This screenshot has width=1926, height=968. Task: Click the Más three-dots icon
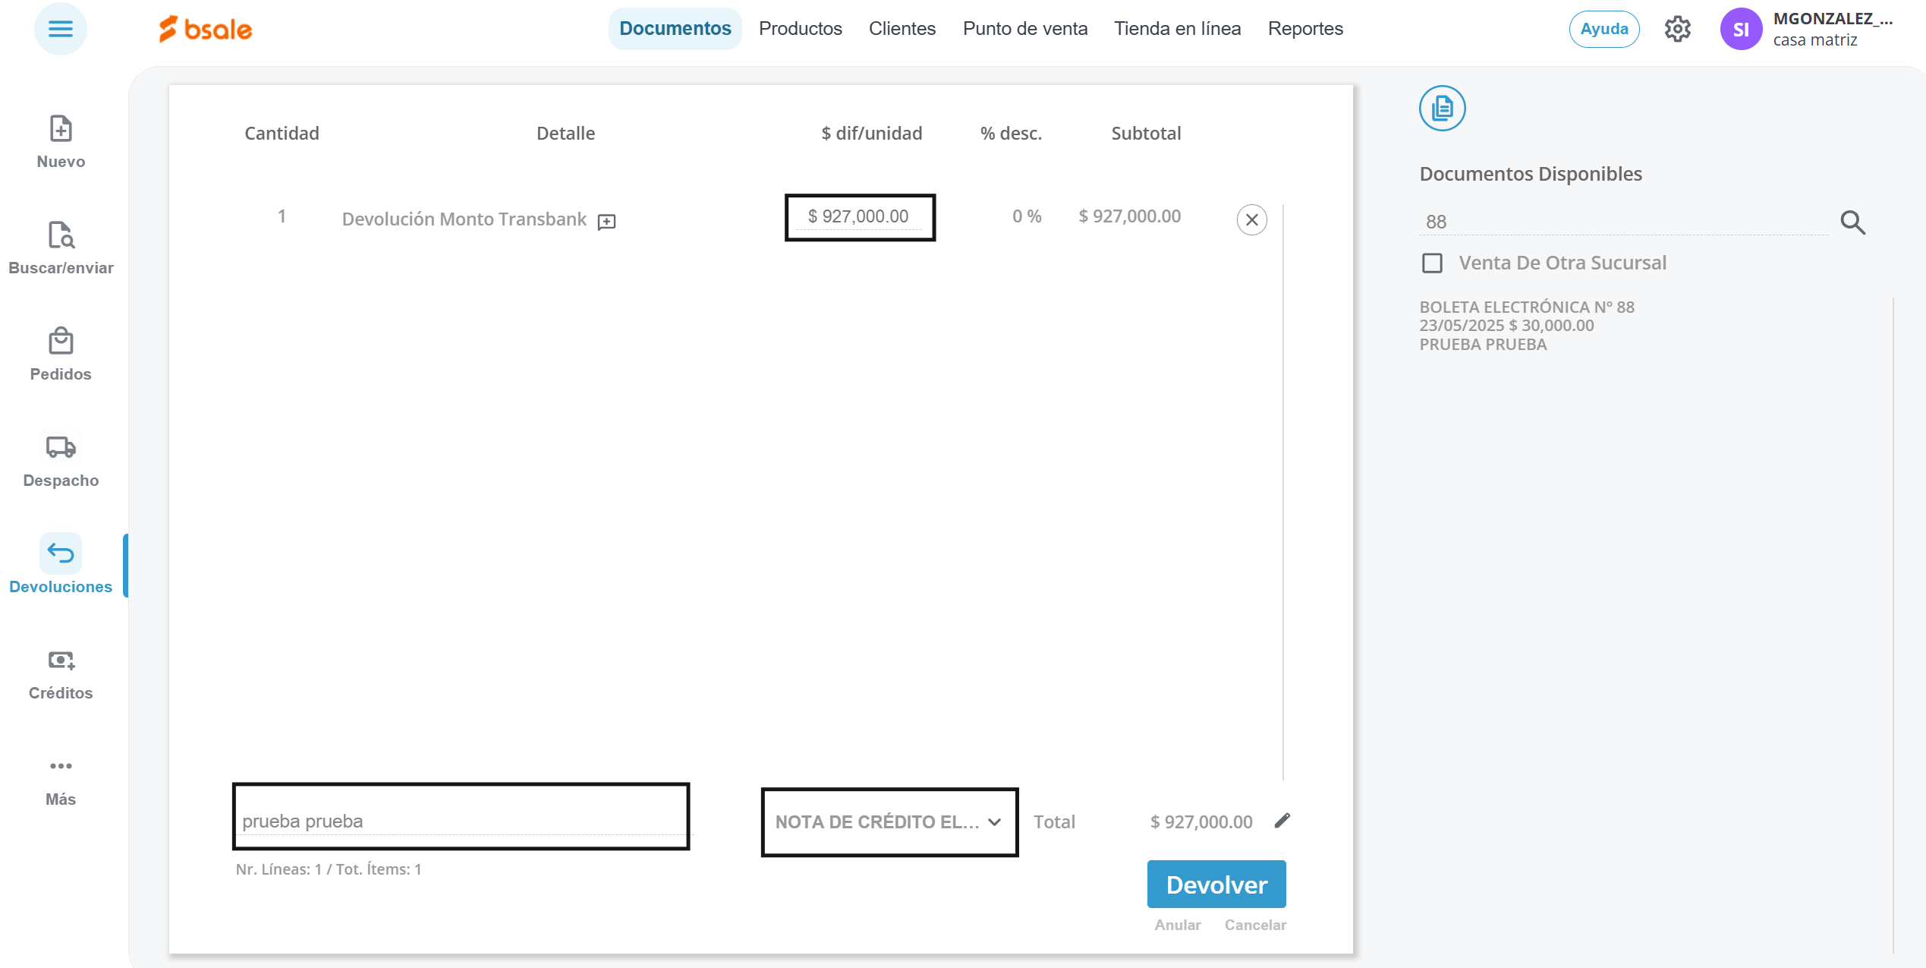61,767
